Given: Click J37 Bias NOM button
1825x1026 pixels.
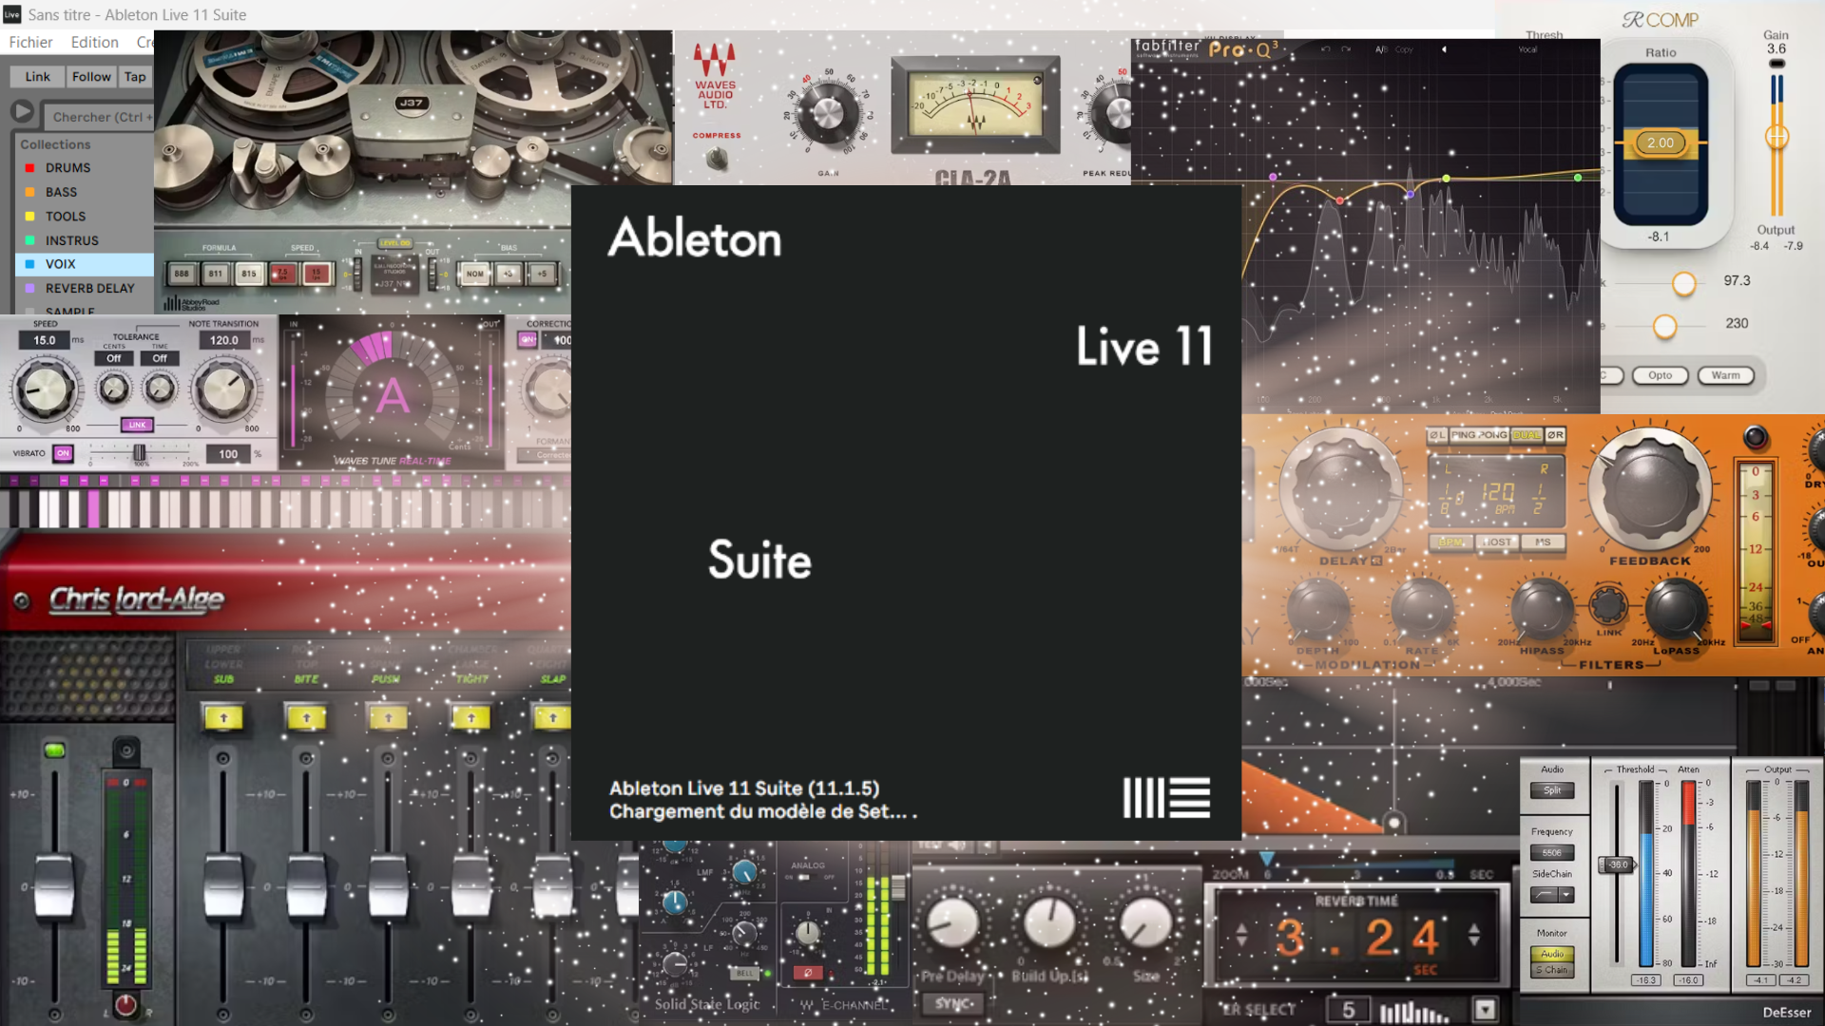Looking at the screenshot, I should pyautogui.click(x=474, y=274).
